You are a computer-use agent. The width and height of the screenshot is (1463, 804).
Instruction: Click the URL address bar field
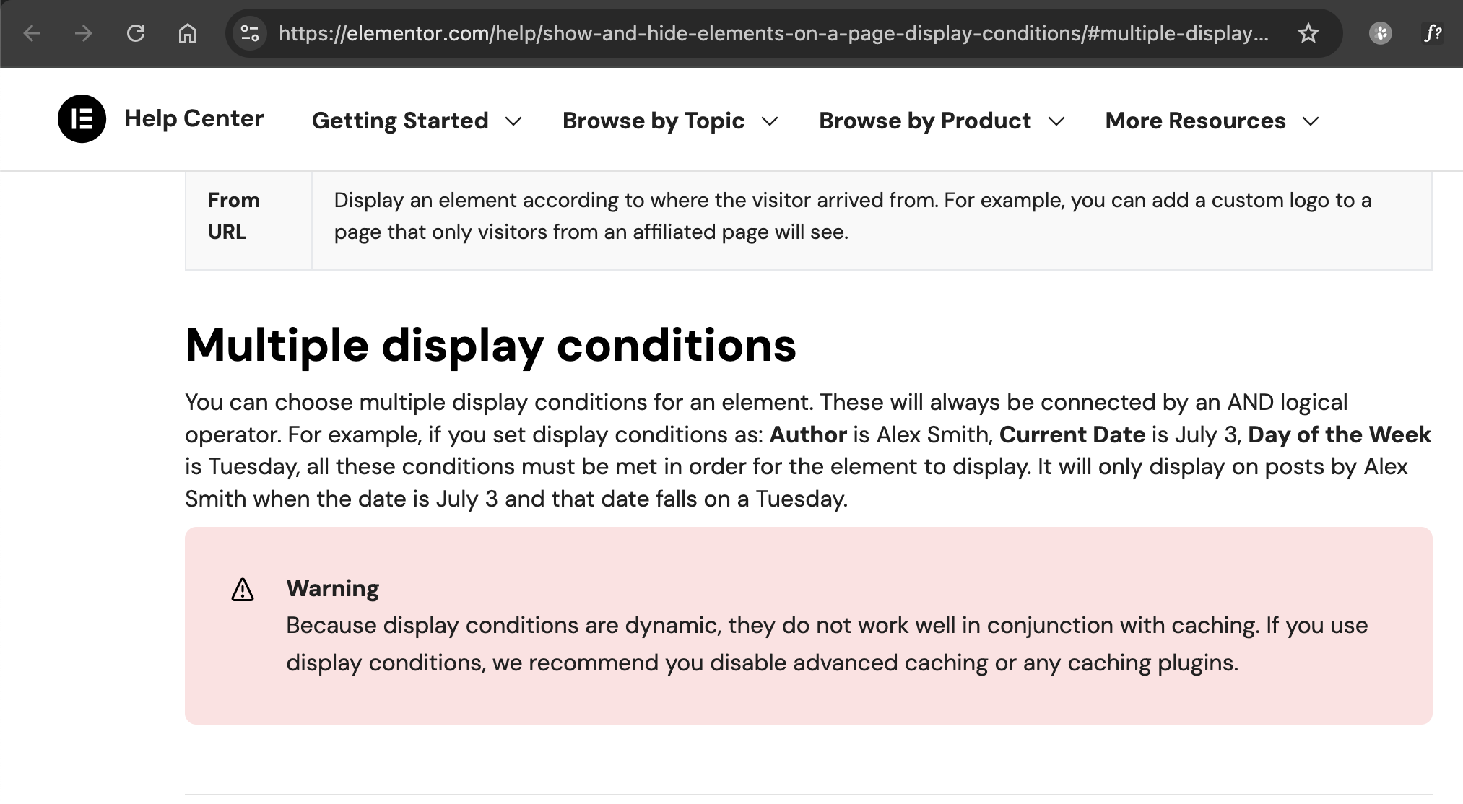tap(773, 33)
